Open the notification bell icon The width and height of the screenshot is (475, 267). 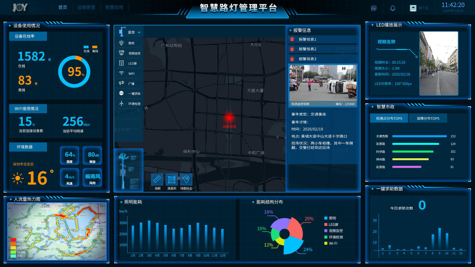pos(393,8)
